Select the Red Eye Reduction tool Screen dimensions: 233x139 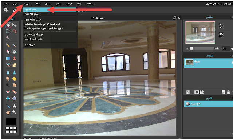[x=8, y=92]
